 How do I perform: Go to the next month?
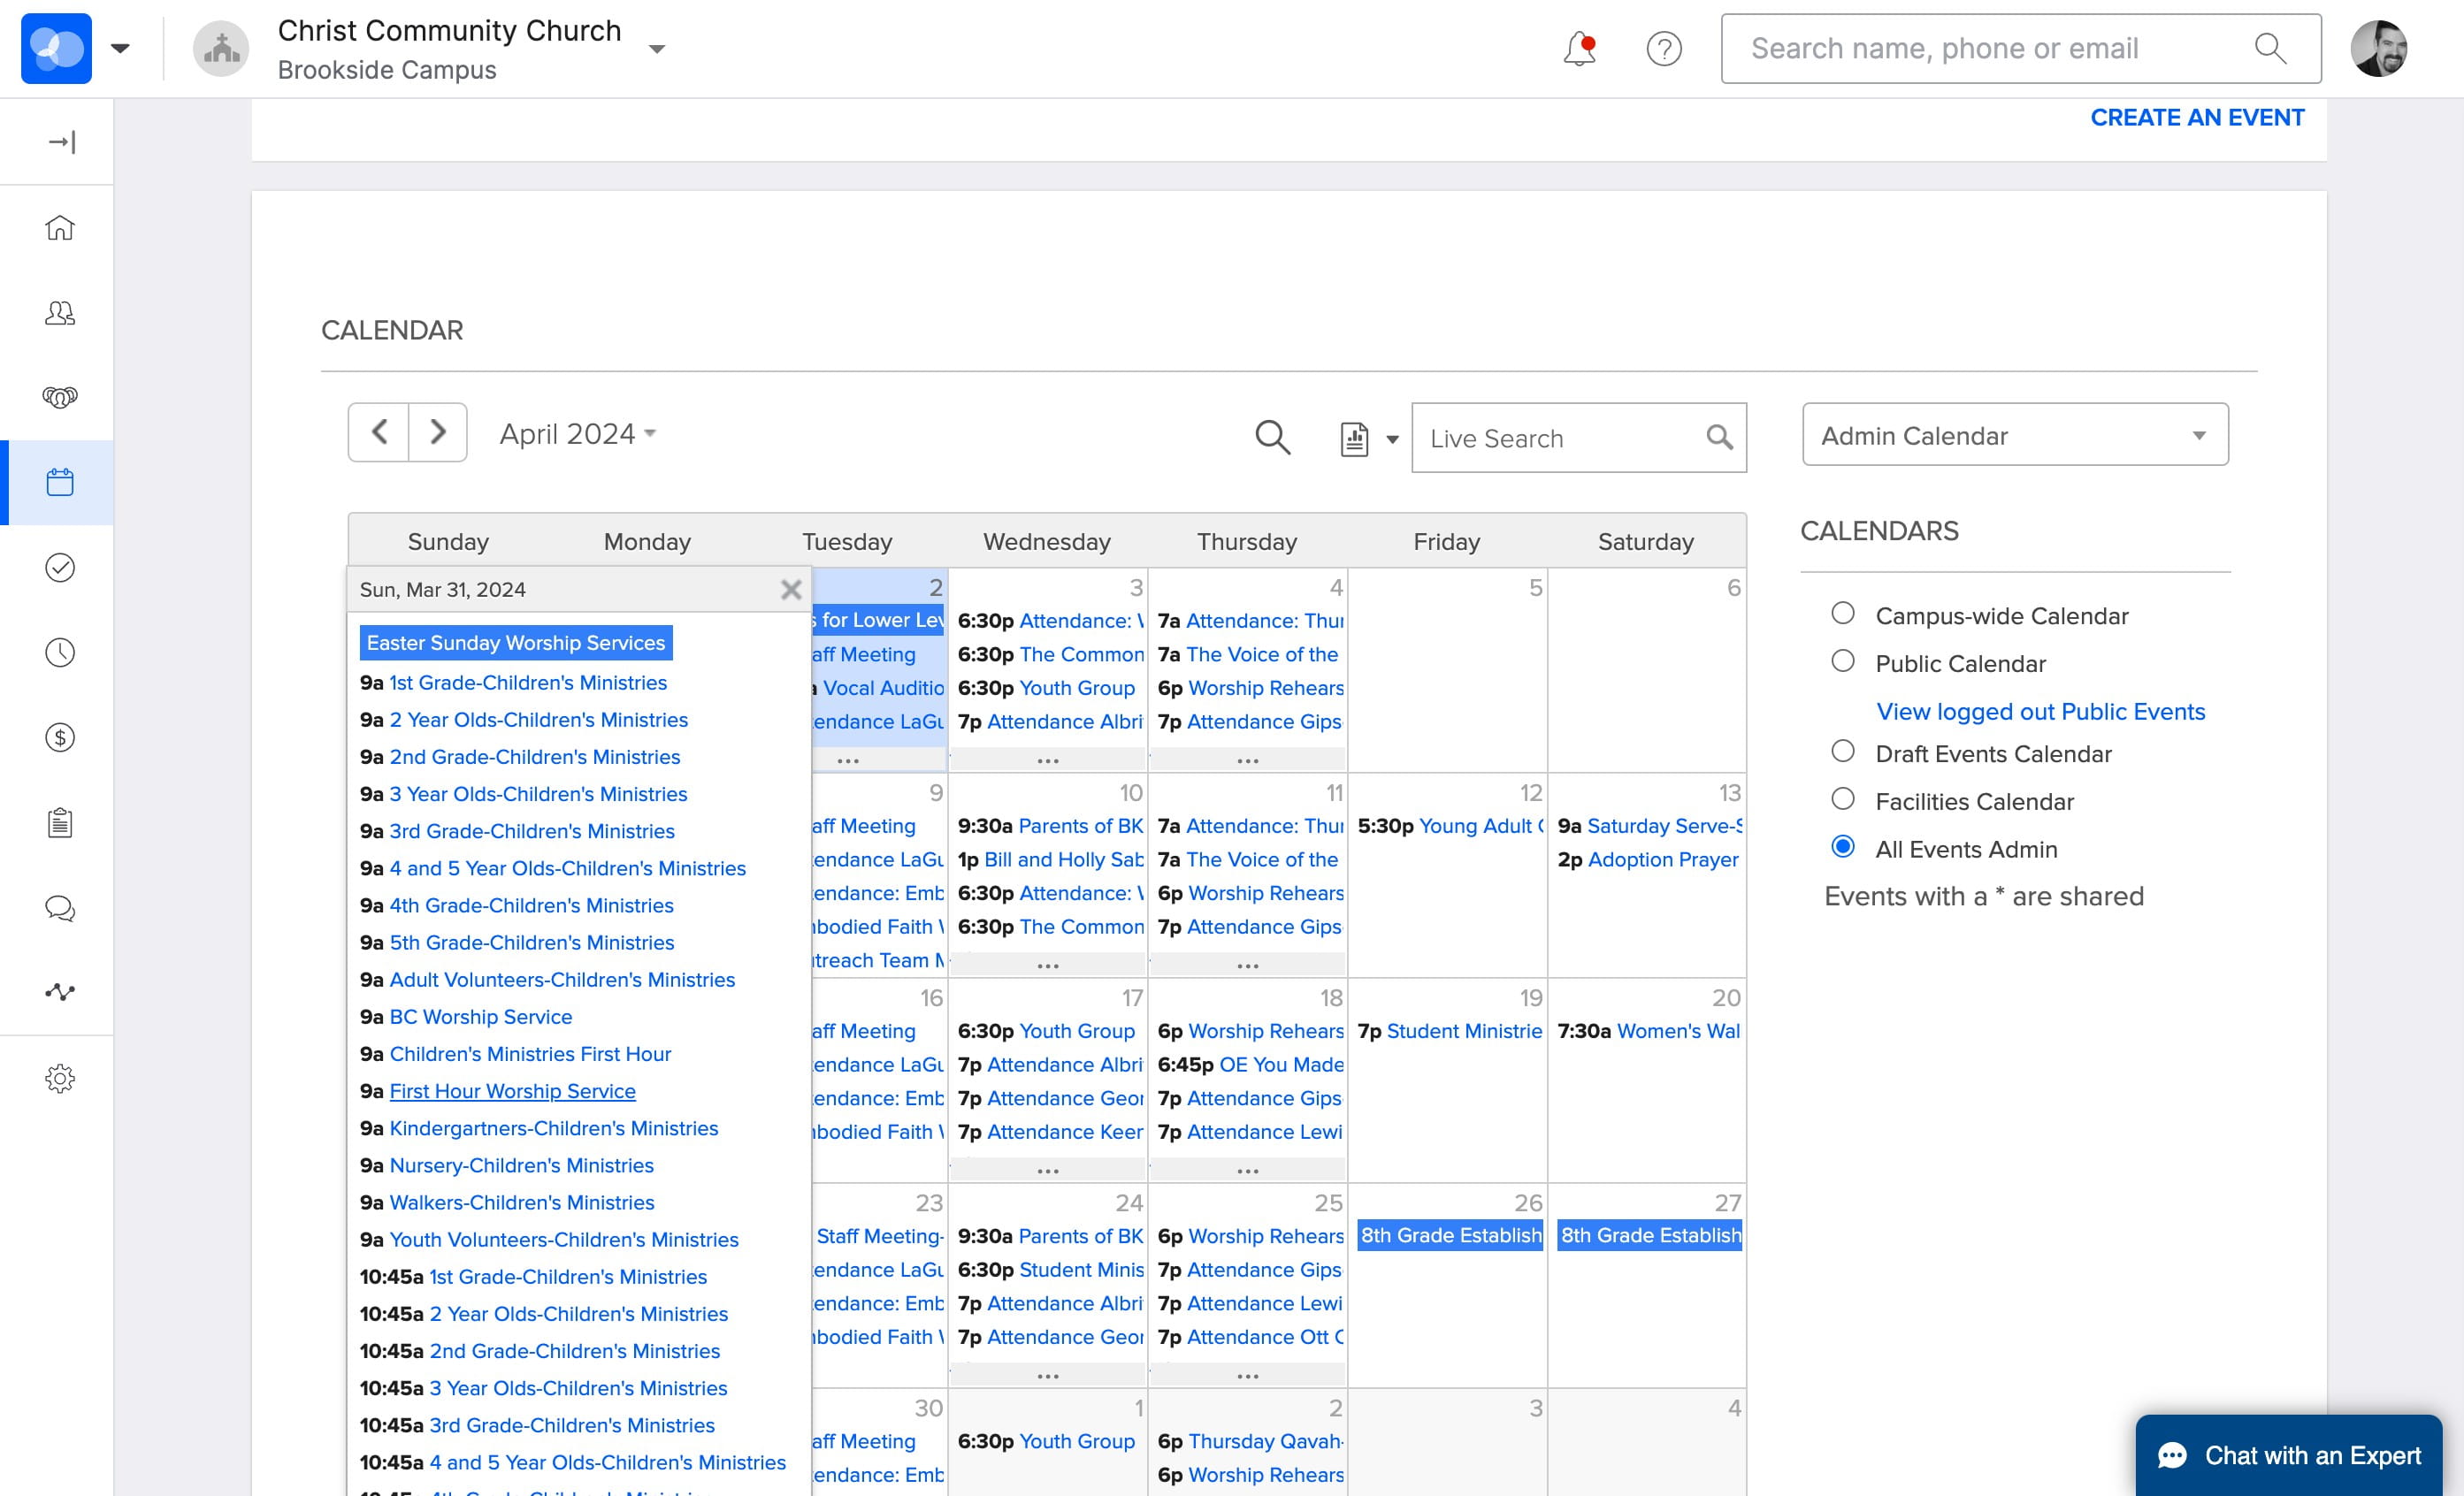(x=438, y=432)
